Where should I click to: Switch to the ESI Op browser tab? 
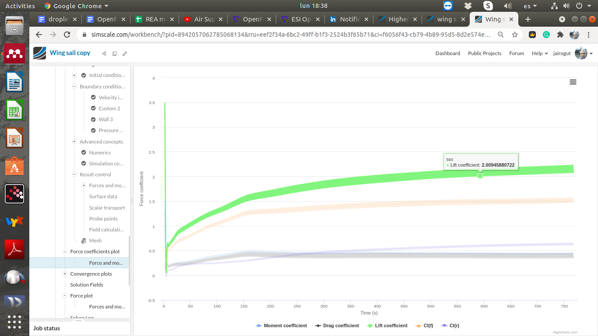tap(300, 19)
